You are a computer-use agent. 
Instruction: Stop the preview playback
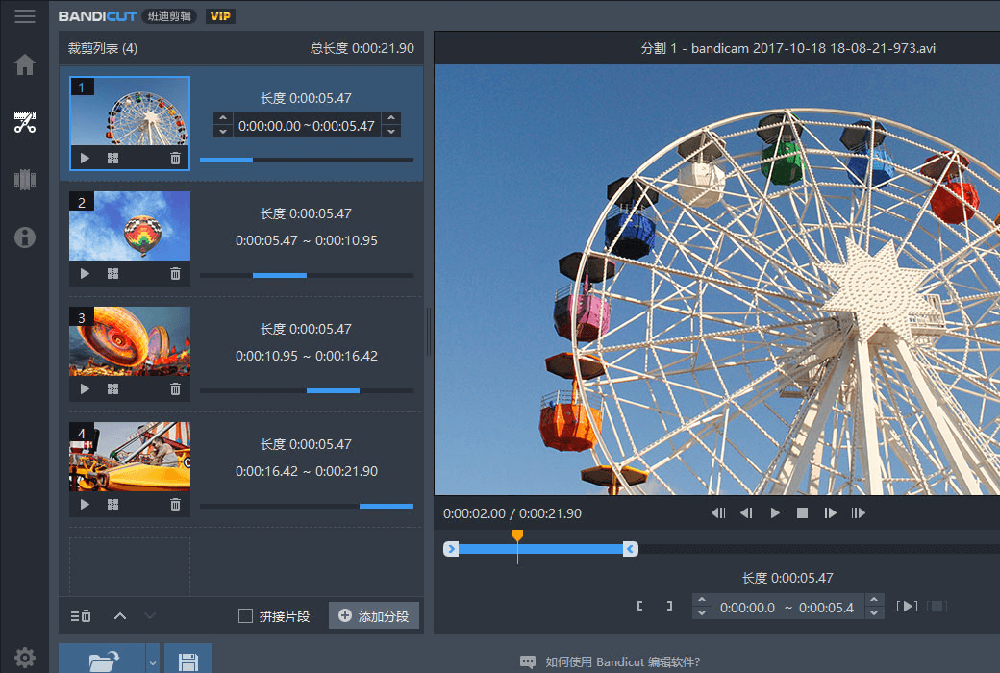802,512
